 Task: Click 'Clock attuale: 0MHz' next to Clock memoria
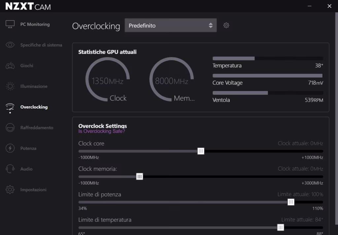[300, 169]
